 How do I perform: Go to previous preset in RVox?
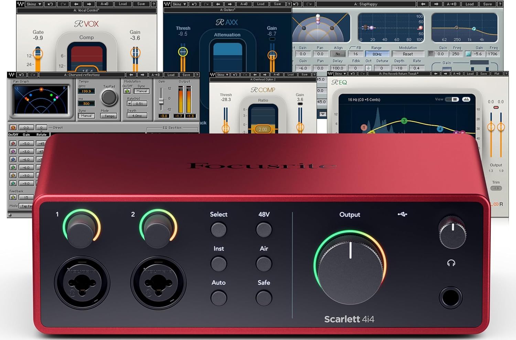pos(76,4)
